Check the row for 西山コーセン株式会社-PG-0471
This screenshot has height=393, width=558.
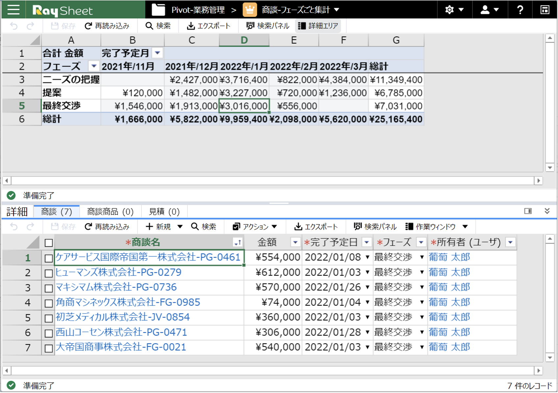(x=49, y=333)
